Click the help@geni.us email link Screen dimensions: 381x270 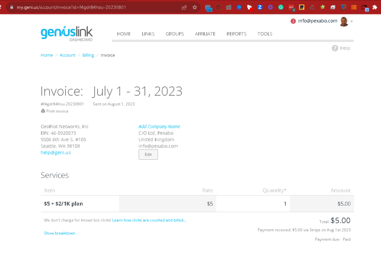(55, 152)
